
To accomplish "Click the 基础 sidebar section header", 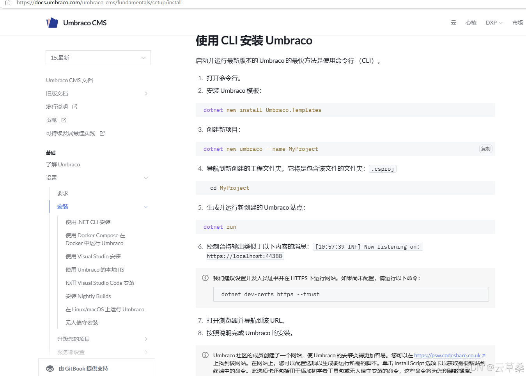I will 51,153.
